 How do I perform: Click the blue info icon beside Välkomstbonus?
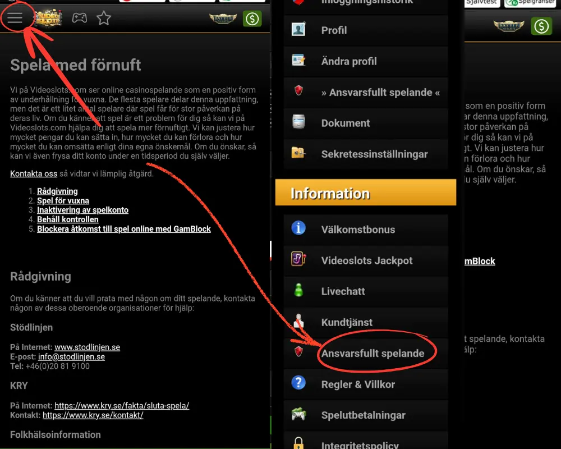point(298,228)
